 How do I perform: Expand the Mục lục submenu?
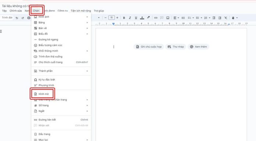[x=61, y=140]
